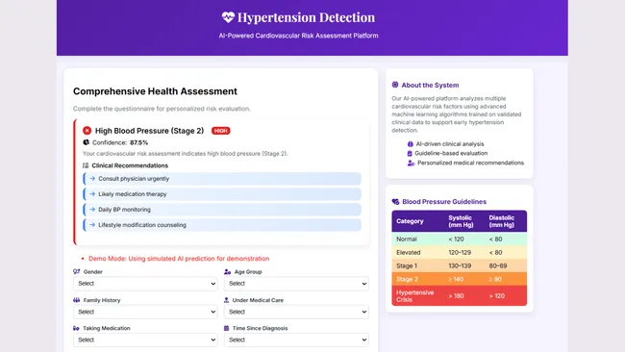Viewport: 625px width, 352px height.
Task: Click the '130-139' systolic cell
Action: [x=460, y=265]
